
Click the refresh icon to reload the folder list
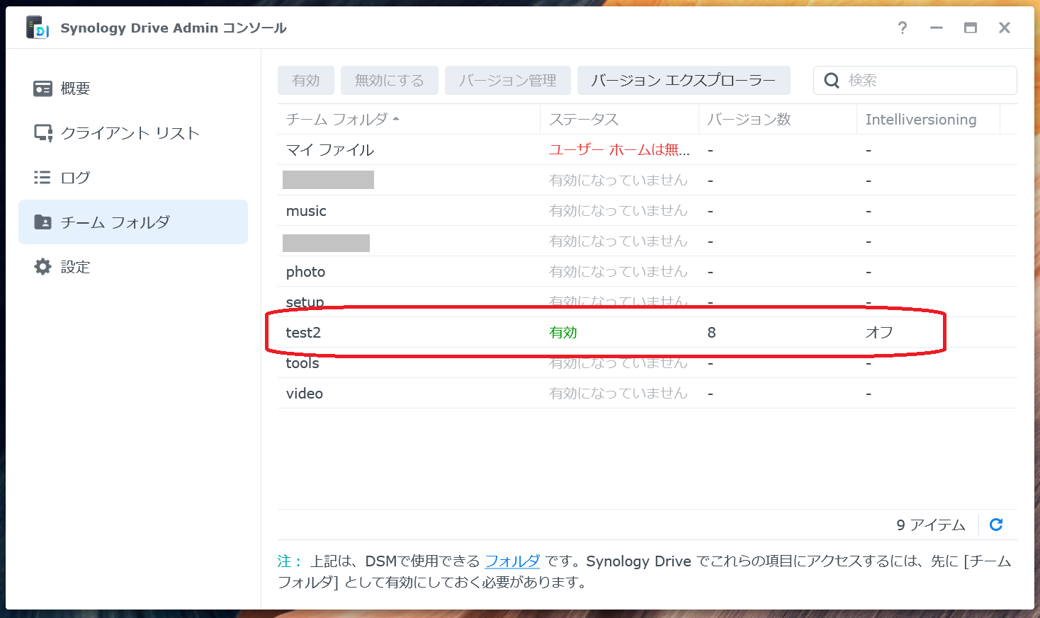[996, 525]
